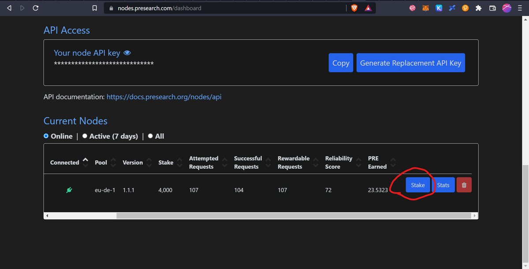This screenshot has width=529, height=269.
Task: Sort by Stake column arrows
Action: tap(180, 162)
